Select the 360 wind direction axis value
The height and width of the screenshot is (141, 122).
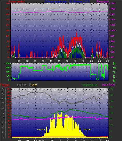(x=8, y=63)
